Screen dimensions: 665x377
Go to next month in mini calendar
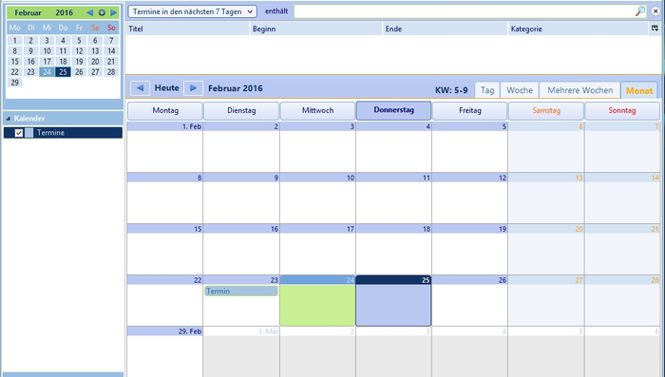tap(114, 12)
